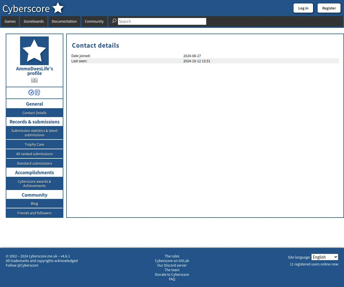The width and height of the screenshot is (344, 287).
Task: Open the user's Blog
Action: coord(34,204)
